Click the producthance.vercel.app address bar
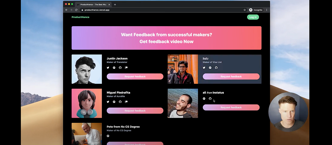 163,10
